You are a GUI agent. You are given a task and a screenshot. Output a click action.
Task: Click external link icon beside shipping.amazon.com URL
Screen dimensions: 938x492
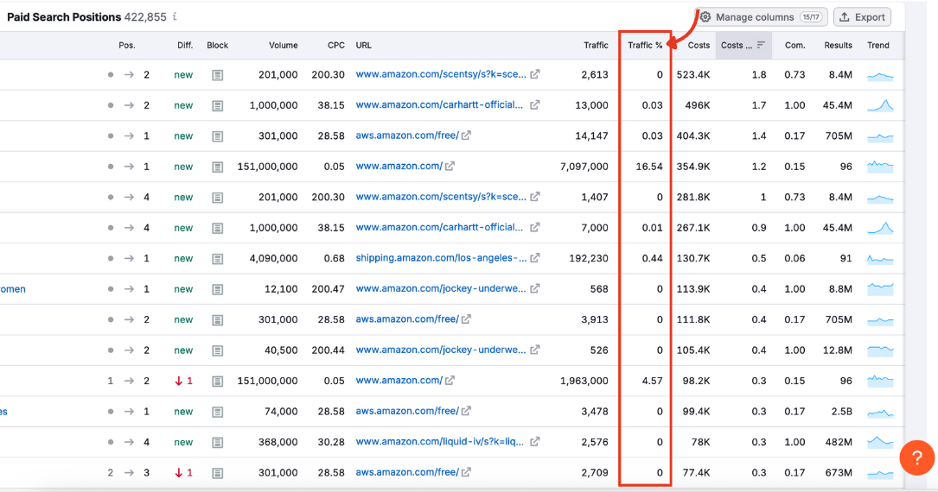click(x=535, y=258)
